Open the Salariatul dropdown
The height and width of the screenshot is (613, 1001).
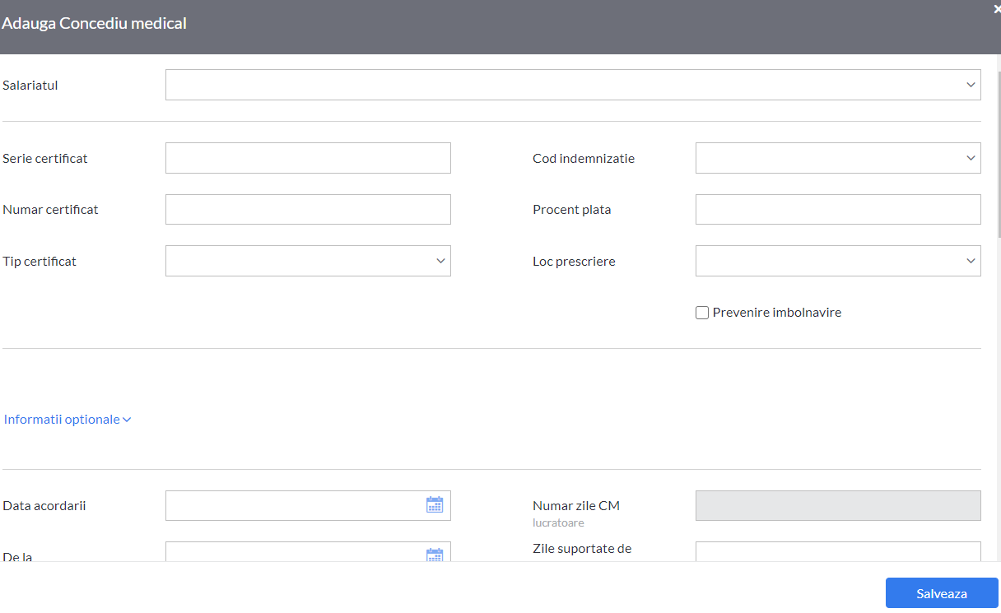click(x=573, y=85)
